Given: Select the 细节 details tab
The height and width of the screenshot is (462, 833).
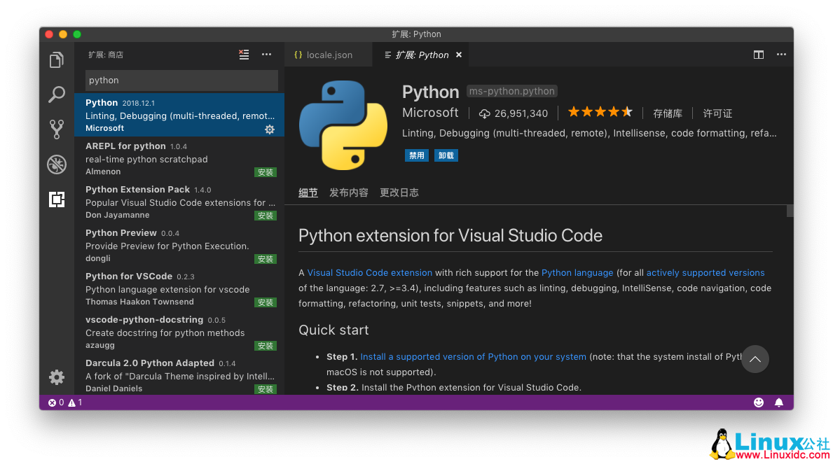Looking at the screenshot, I should tap(308, 192).
